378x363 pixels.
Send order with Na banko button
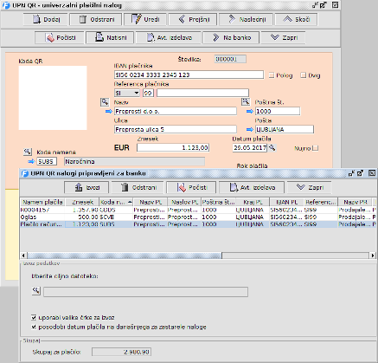[231, 37]
